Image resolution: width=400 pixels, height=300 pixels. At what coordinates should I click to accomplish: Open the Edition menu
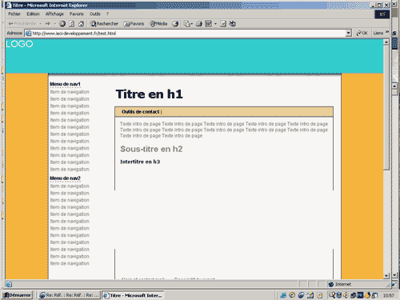[33, 14]
